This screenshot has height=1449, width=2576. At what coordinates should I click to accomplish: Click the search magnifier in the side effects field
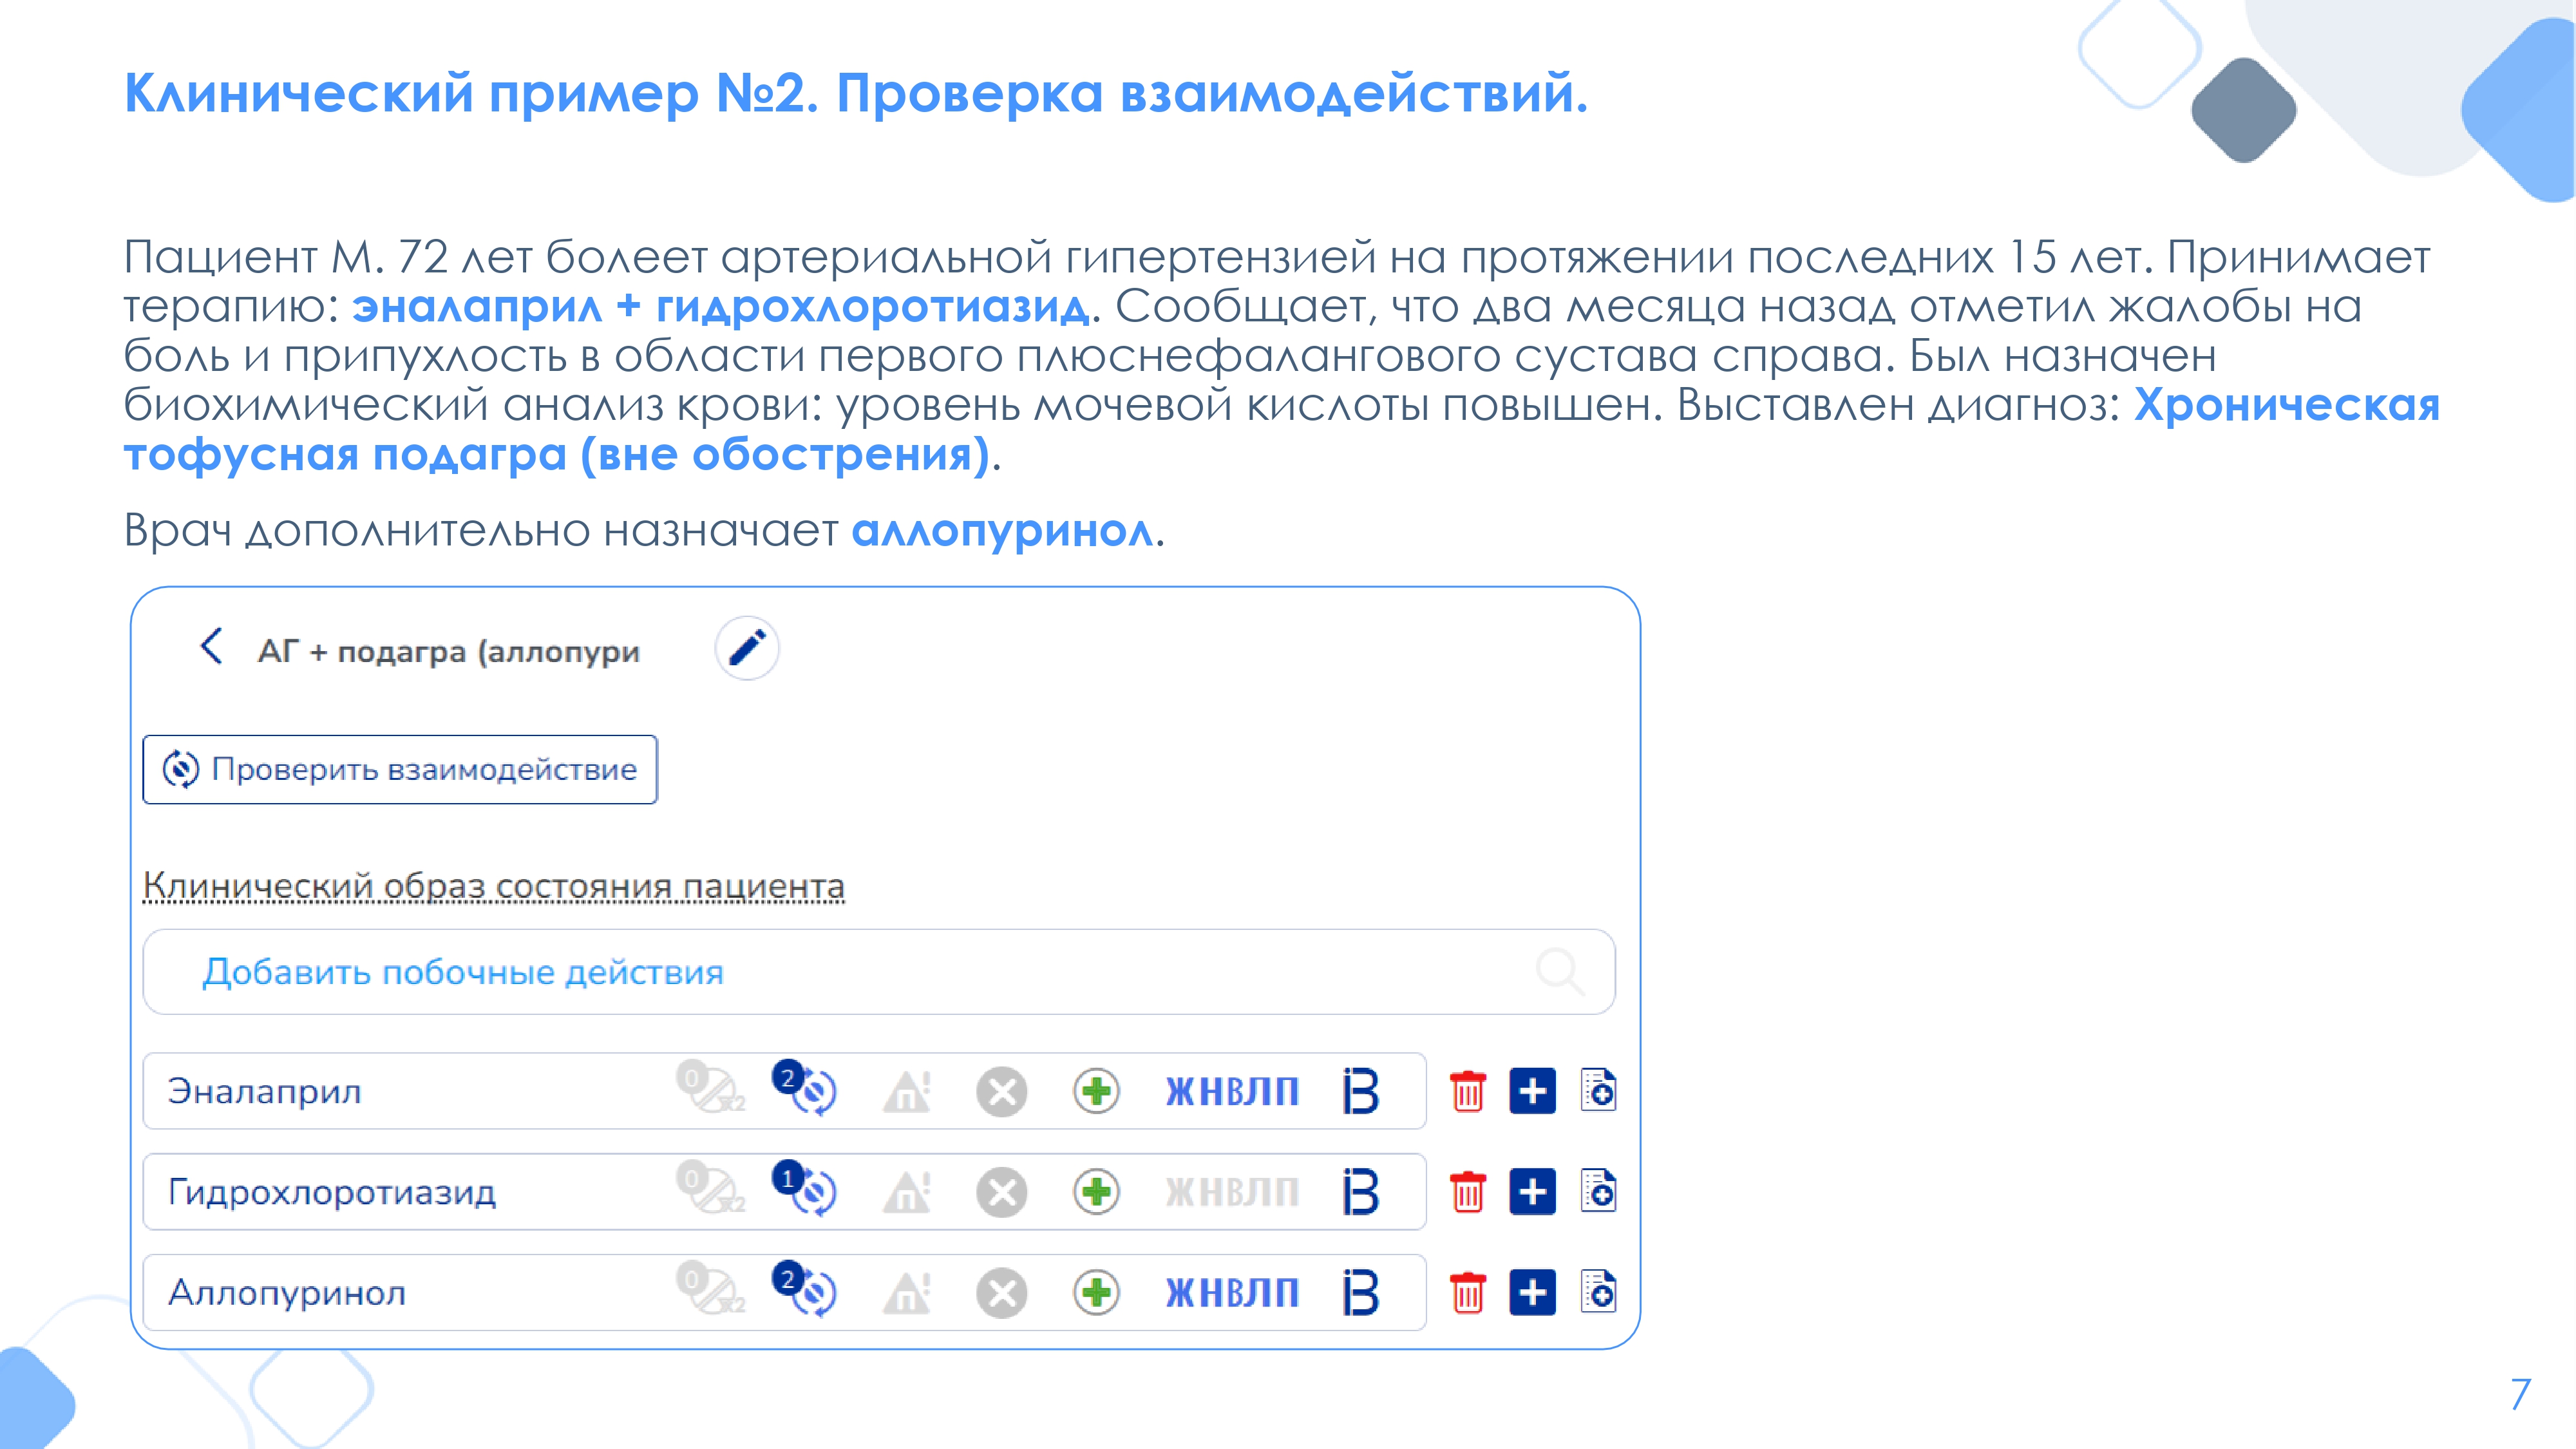coord(1558,970)
